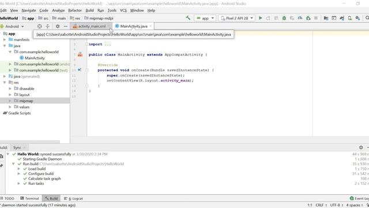Open the Tools menu
This screenshot has height=208, width=369.
click(x=112, y=10)
